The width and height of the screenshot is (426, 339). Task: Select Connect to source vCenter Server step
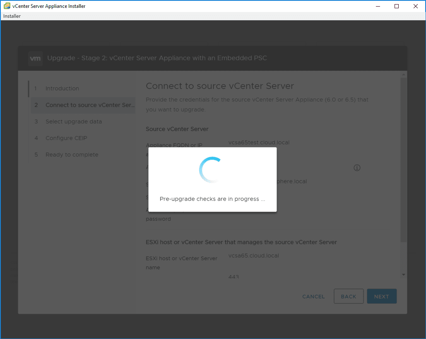coord(83,105)
